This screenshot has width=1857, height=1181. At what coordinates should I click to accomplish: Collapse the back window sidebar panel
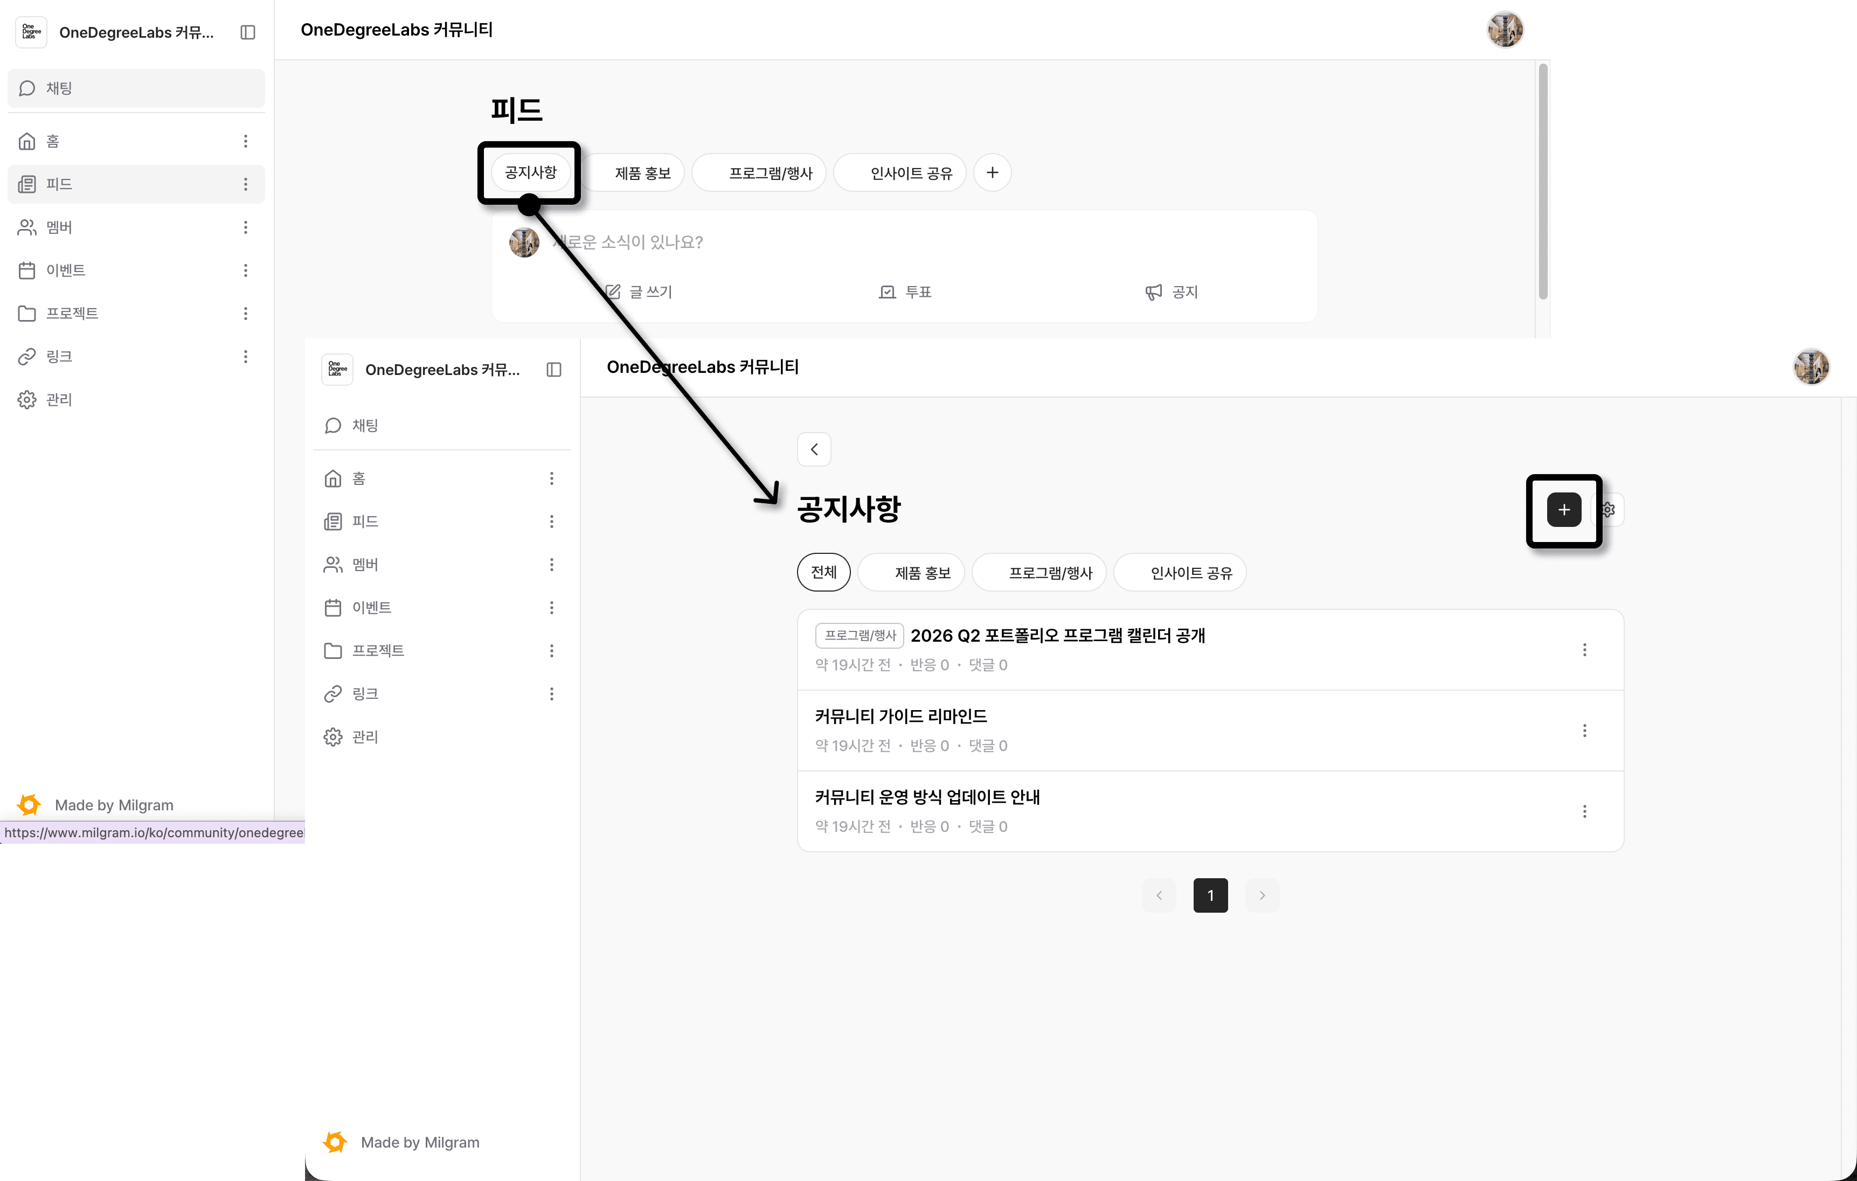247,32
